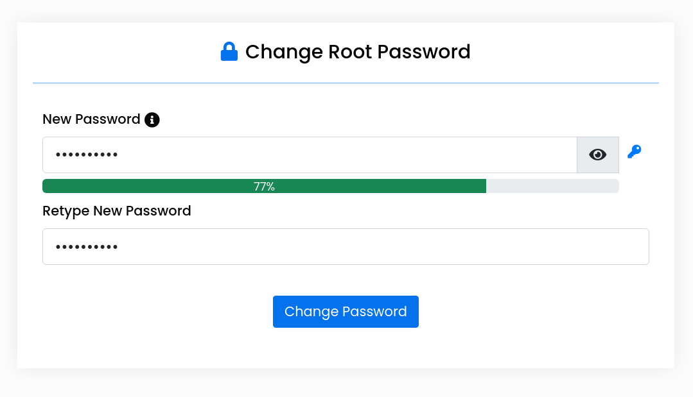
Task: Click the Change Root Password heading text
Action: [358, 51]
